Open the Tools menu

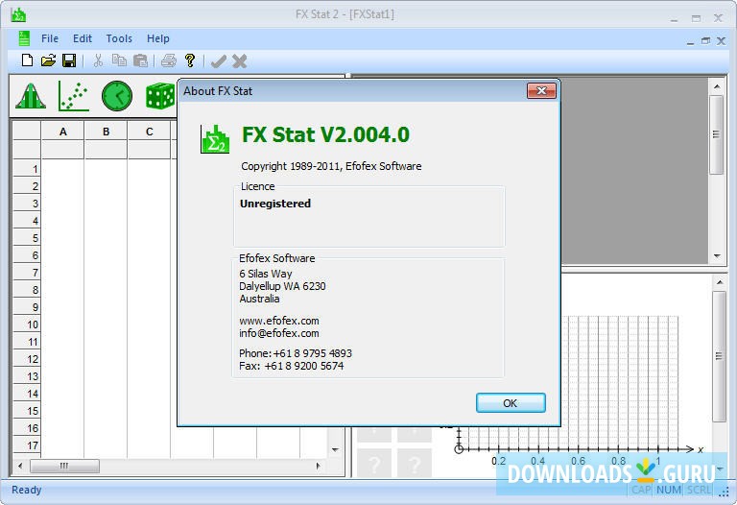[119, 38]
